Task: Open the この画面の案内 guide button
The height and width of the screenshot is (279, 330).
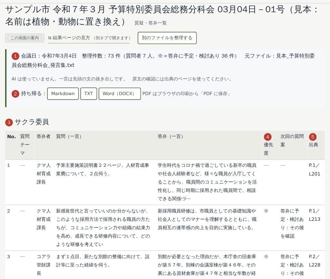Action: [x=24, y=38]
